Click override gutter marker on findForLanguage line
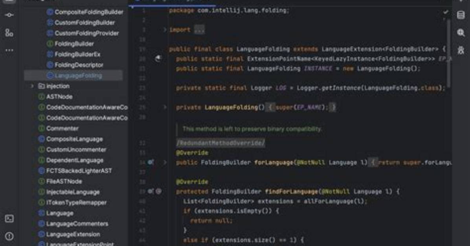Image resolution: width=470 pixels, height=246 pixels. 151,191
